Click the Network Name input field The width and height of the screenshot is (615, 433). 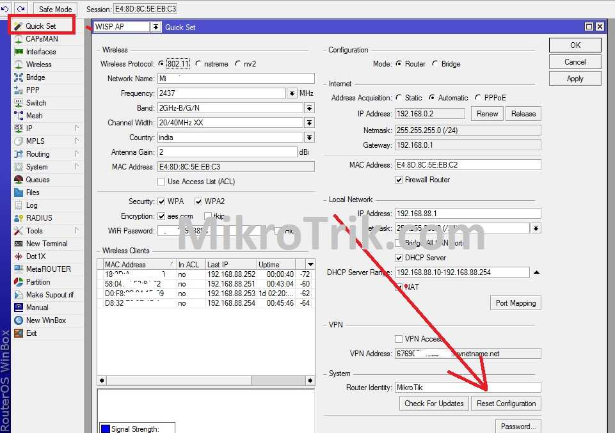point(236,79)
